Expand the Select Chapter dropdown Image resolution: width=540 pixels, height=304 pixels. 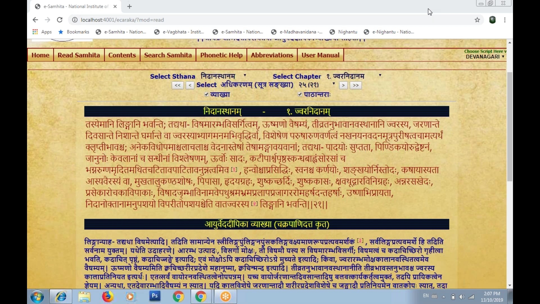[x=354, y=76]
